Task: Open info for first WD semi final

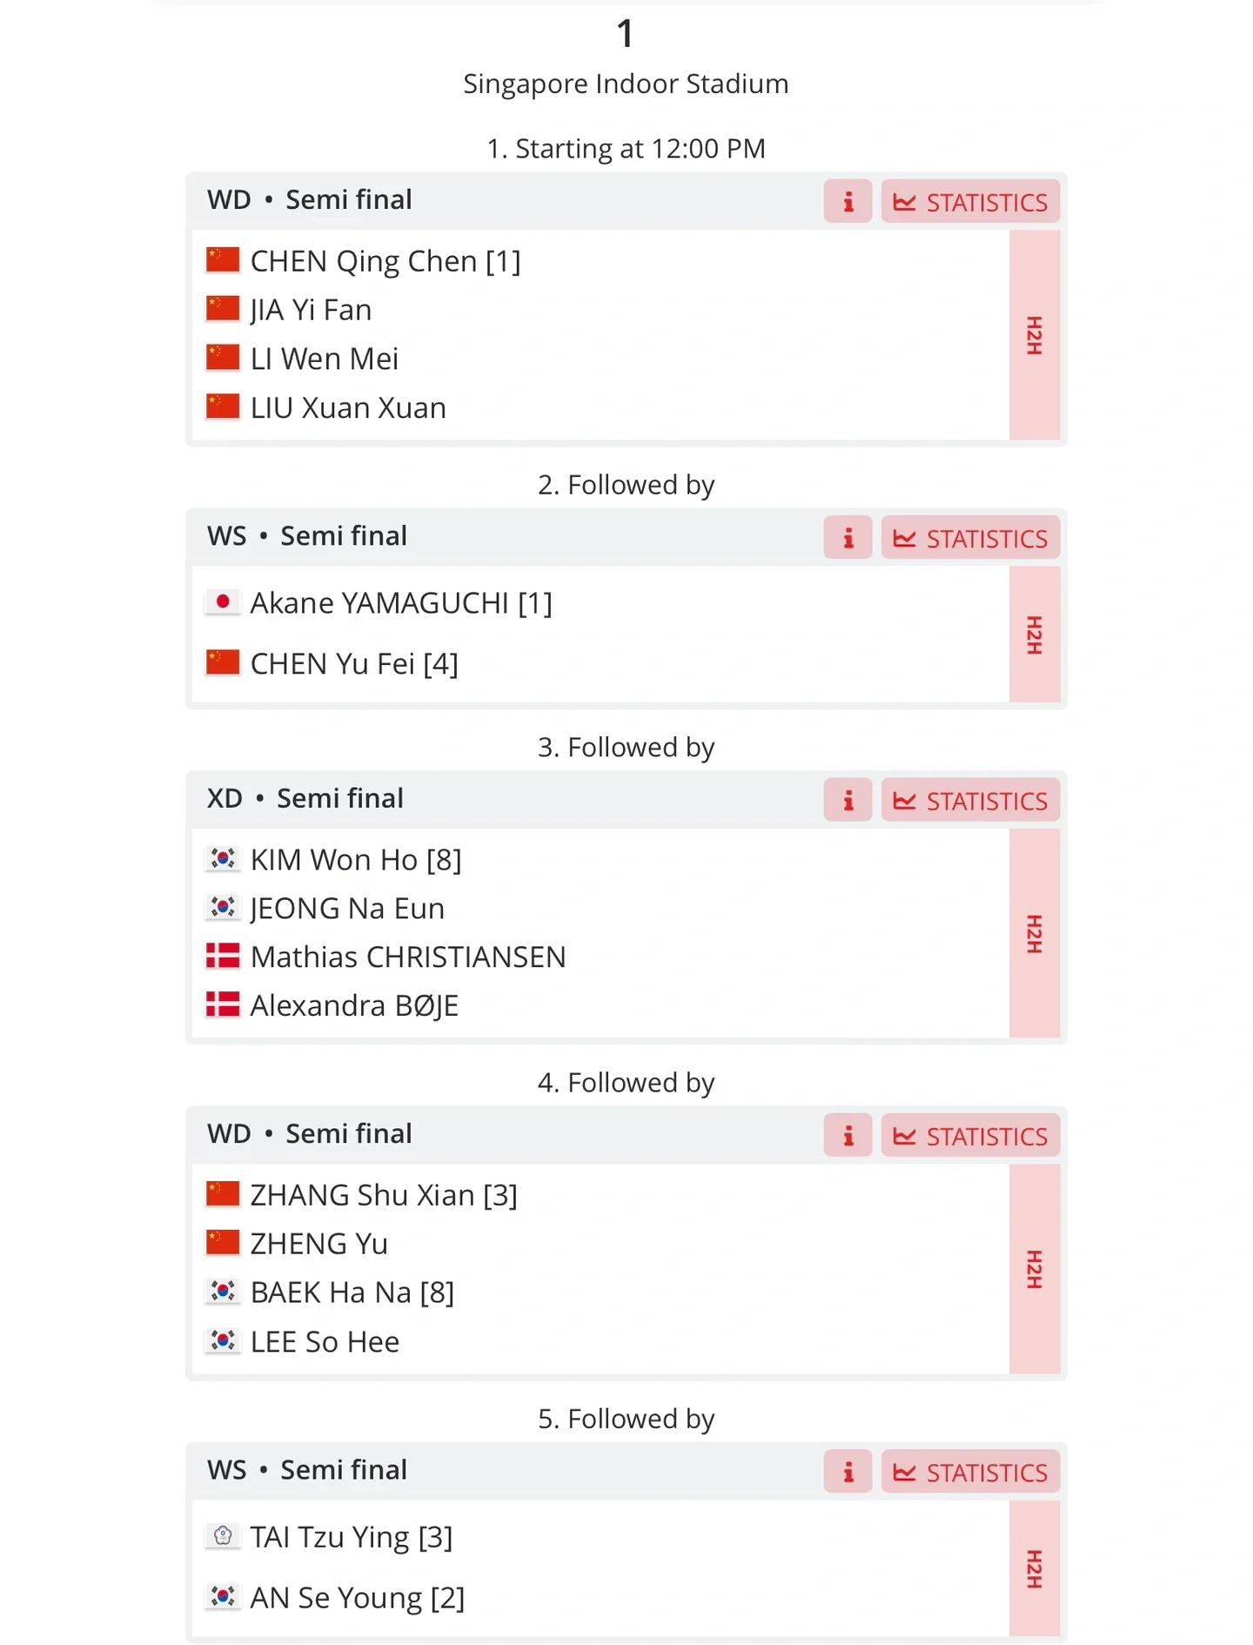Action: (848, 202)
